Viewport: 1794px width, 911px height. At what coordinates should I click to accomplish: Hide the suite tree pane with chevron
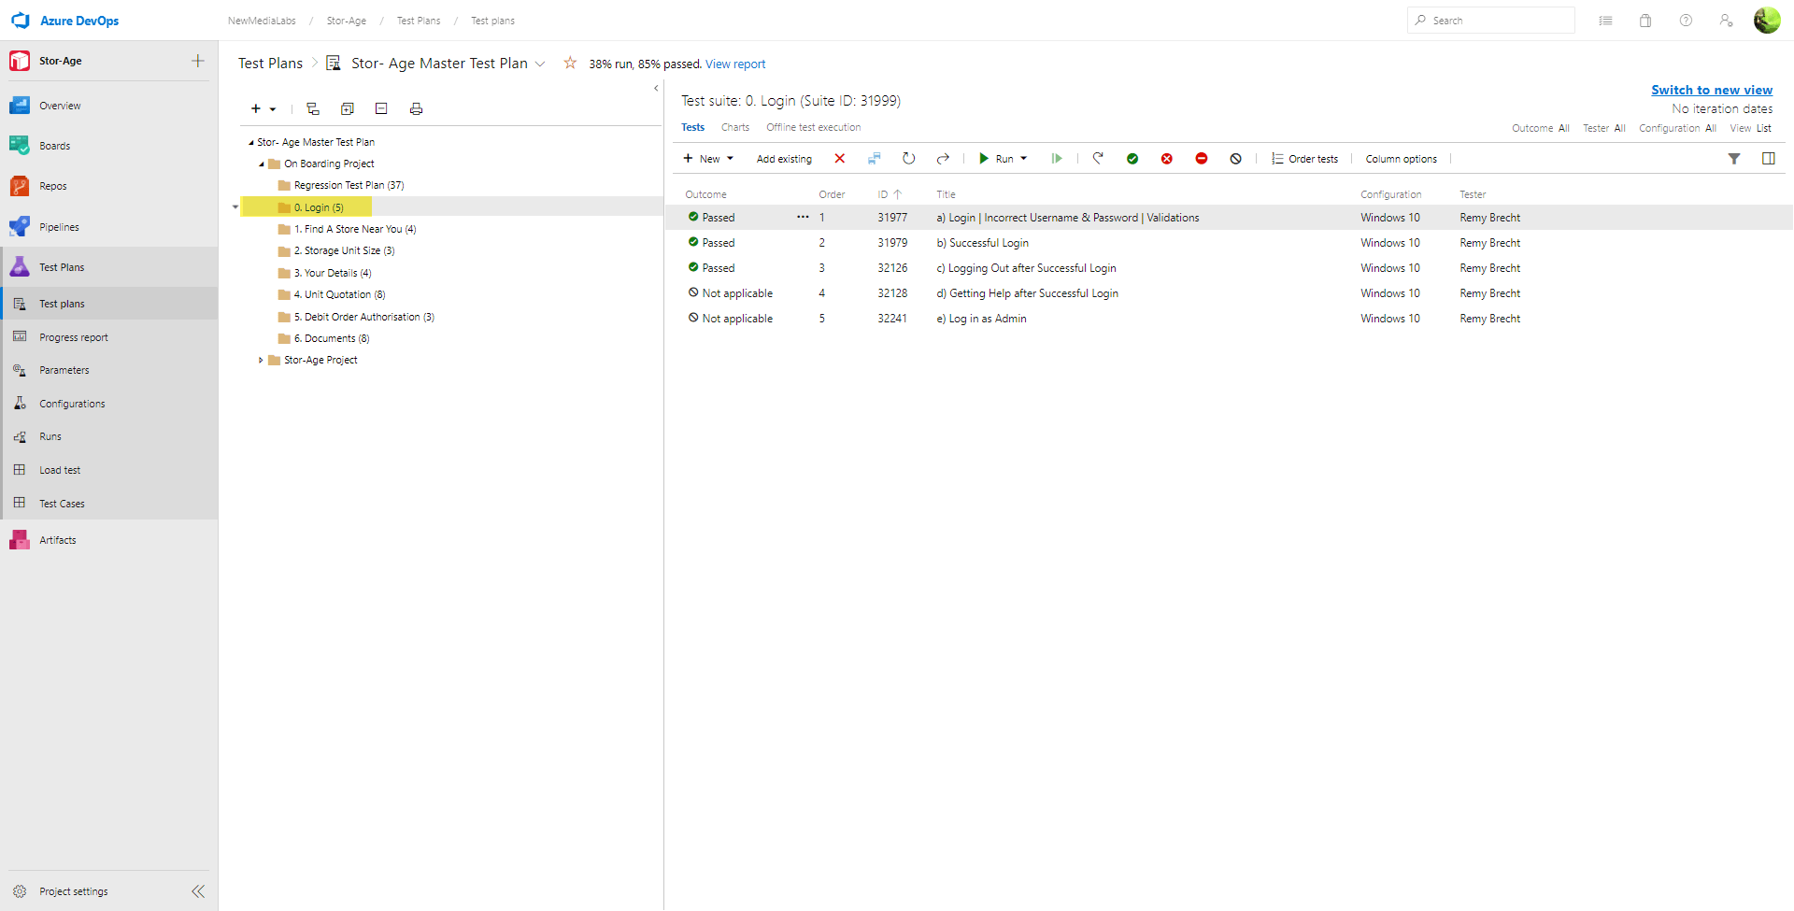coord(656,88)
